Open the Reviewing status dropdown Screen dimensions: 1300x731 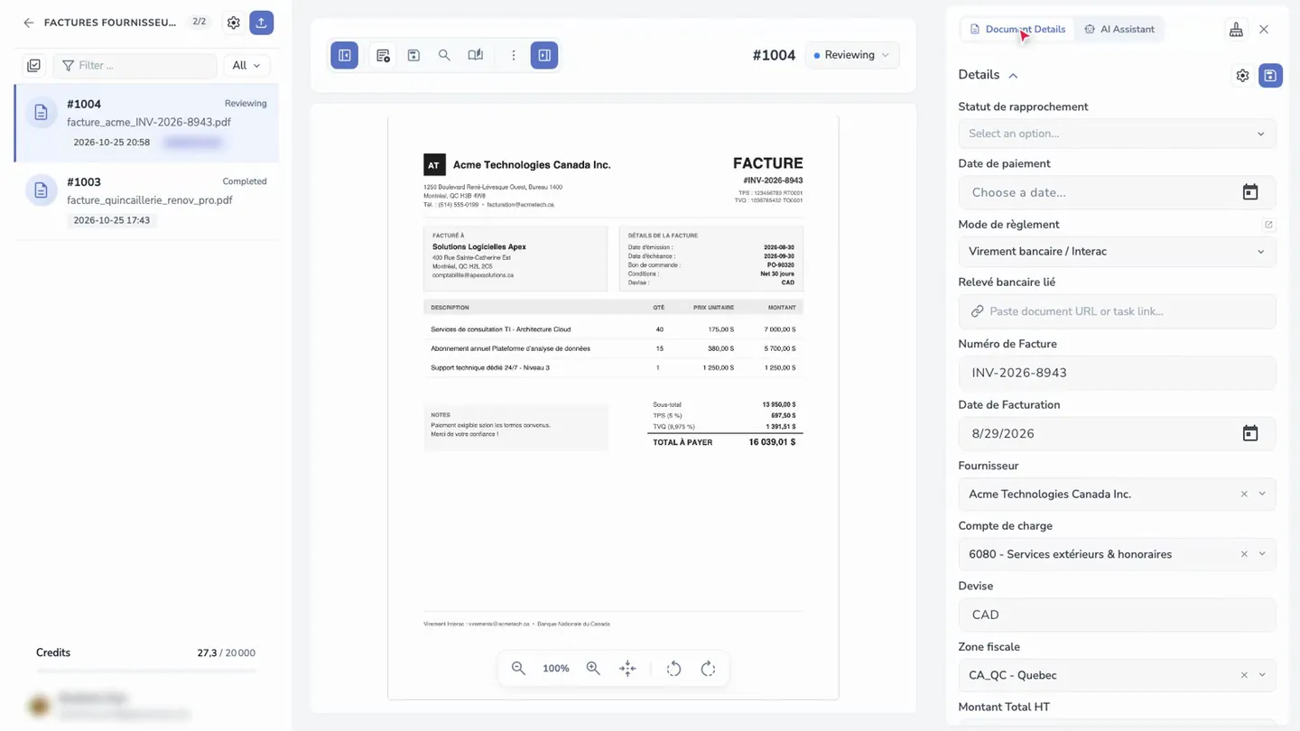coord(851,55)
